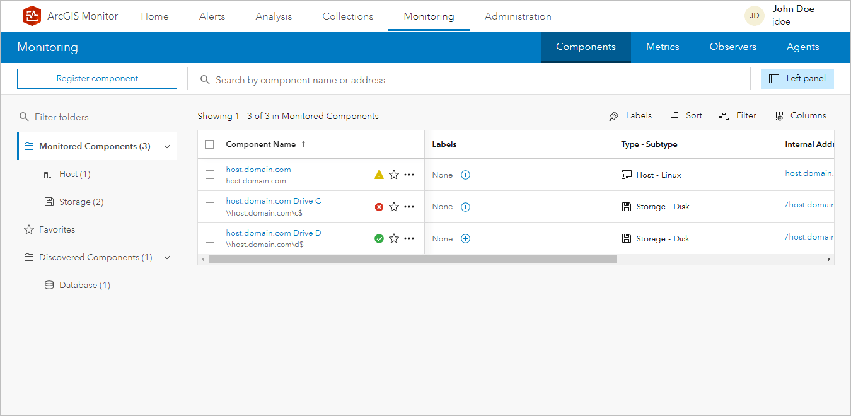Collapse the Monitored Components folder
Viewport: 851px width, 416px height.
[166, 146]
